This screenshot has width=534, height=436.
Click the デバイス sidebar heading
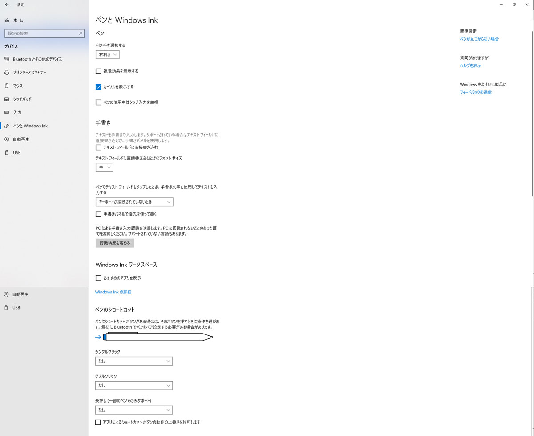click(x=11, y=46)
